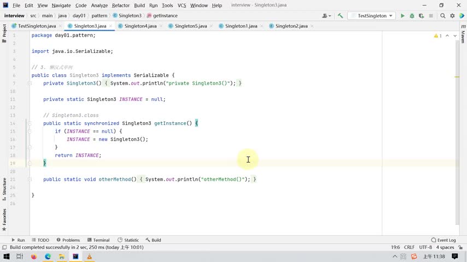Open the TestSingleton run configuration dropdown

[372, 16]
